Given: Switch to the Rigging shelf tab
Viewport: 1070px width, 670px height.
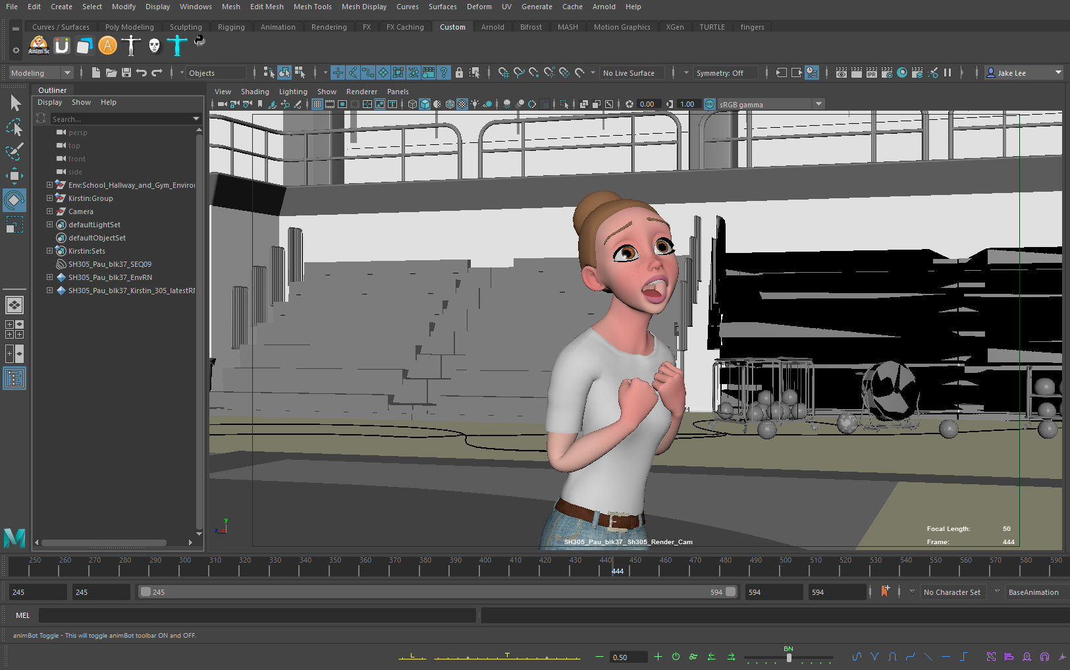Looking at the screenshot, I should pos(231,26).
